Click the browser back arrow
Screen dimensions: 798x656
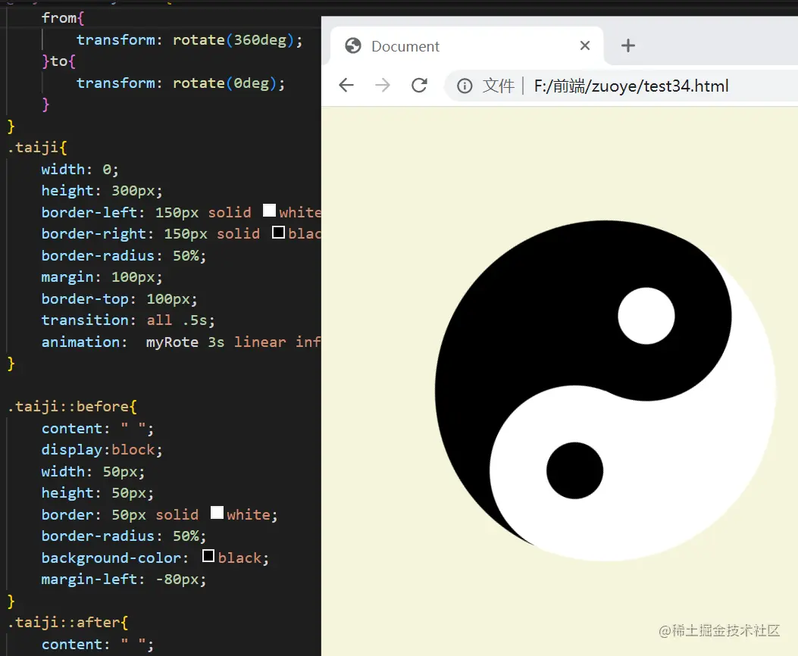coord(346,86)
